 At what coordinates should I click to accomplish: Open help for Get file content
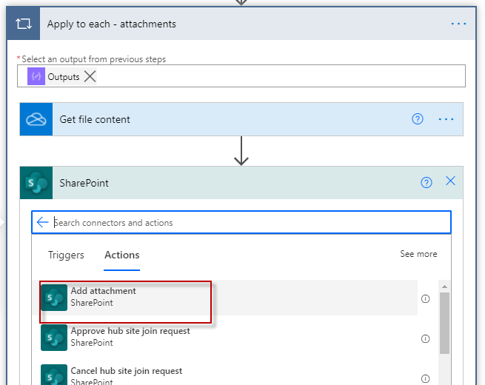(x=418, y=119)
